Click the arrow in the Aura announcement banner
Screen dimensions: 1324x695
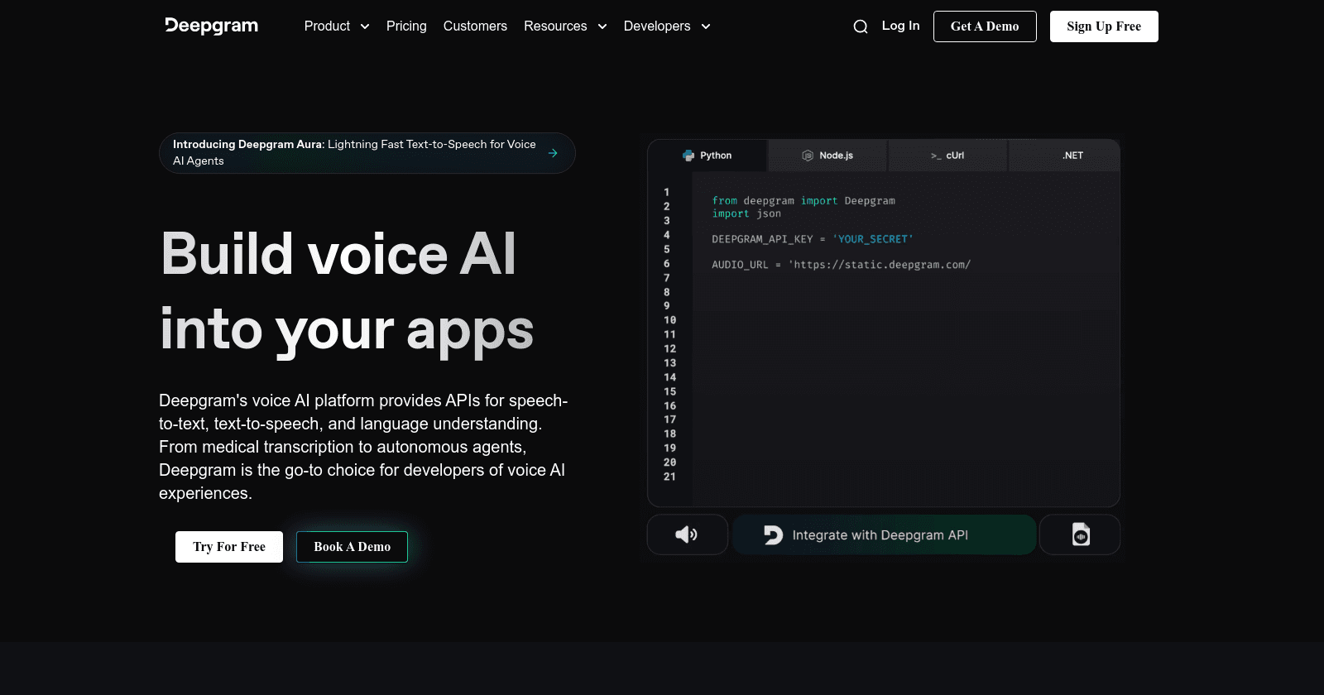point(553,153)
